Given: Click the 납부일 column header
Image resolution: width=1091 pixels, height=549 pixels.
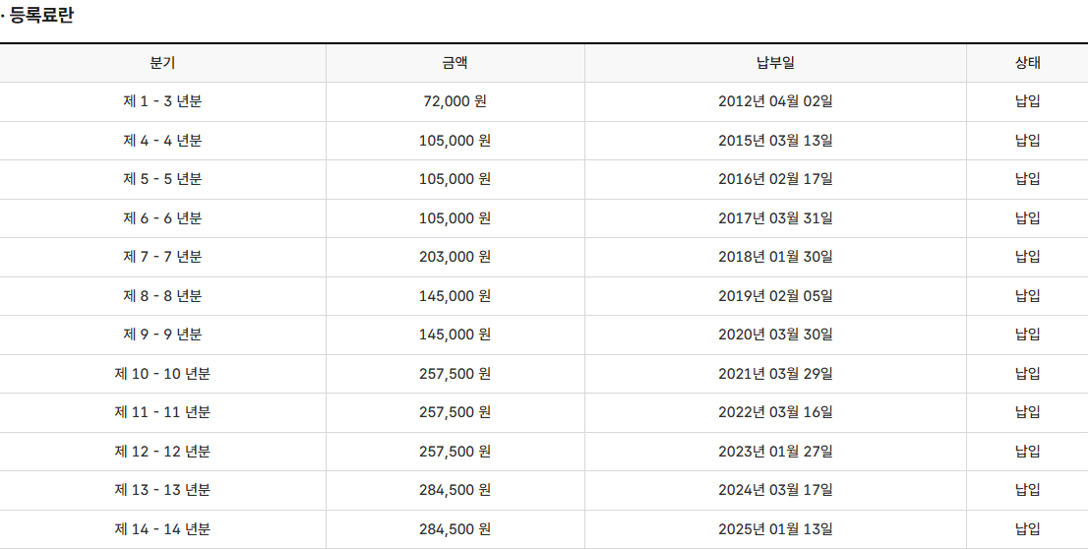Looking at the screenshot, I should tap(775, 63).
